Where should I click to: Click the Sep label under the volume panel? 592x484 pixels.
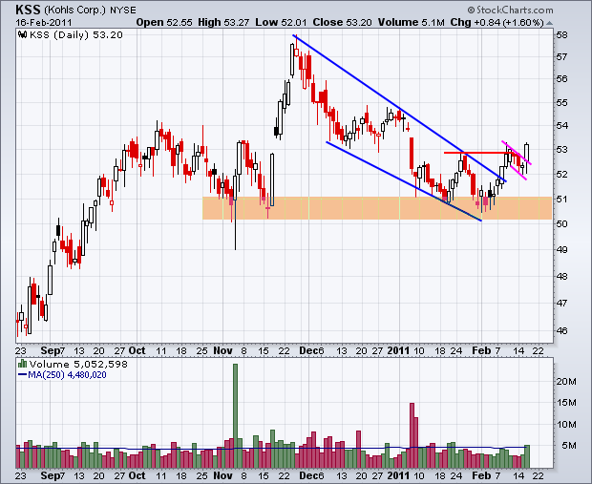pos(49,475)
